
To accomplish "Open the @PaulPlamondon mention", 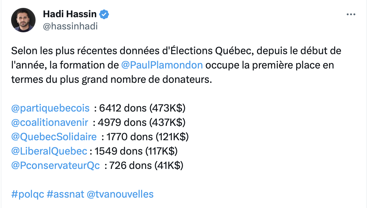I will pyautogui.click(x=162, y=65).
